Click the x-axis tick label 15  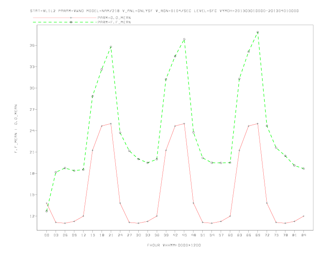92,235
